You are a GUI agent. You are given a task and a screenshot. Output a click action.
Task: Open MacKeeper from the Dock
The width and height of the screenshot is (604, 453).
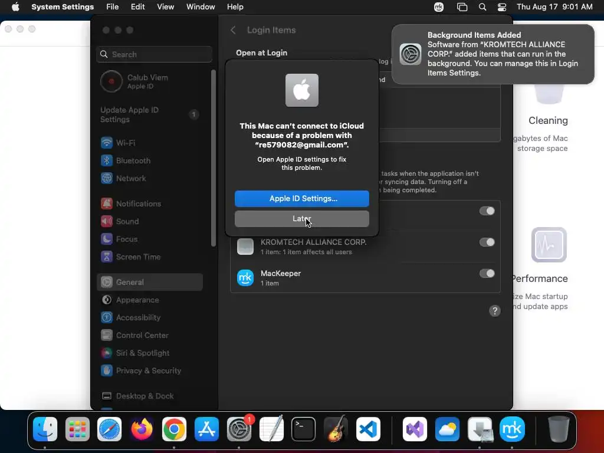tap(512, 429)
